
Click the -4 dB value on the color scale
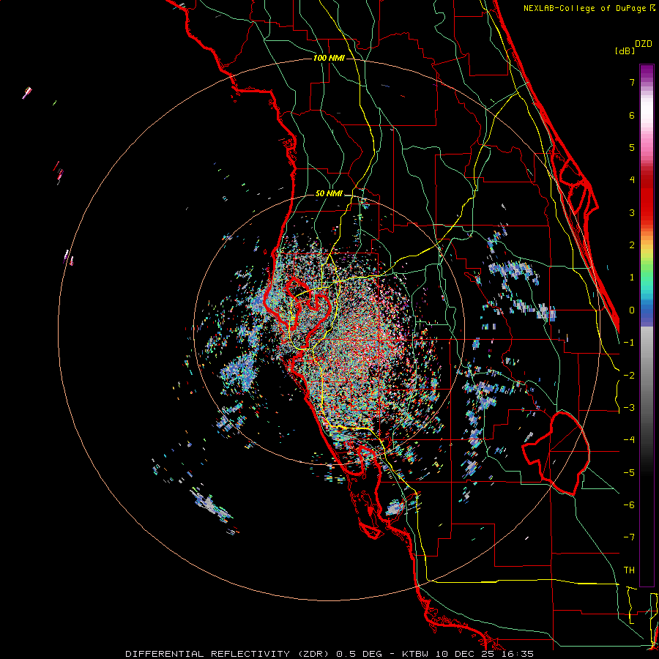click(x=629, y=440)
